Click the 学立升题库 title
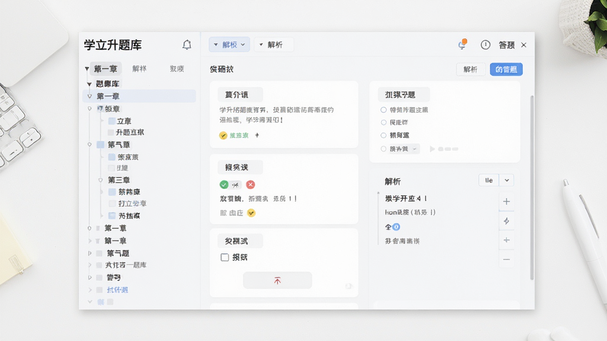 pyautogui.click(x=113, y=45)
